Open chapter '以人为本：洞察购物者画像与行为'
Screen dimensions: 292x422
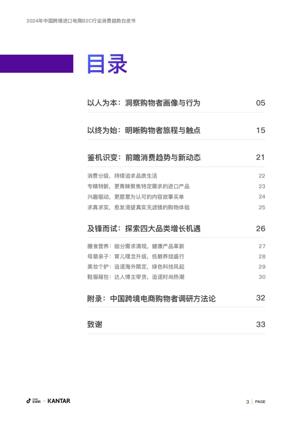144,103
